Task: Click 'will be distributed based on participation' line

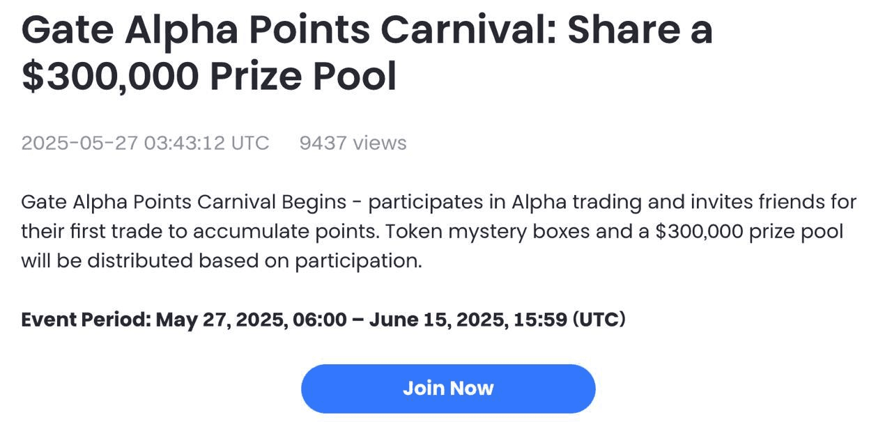Action: pos(222,261)
